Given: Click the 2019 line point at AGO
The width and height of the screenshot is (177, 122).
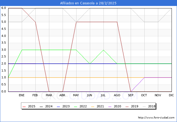Looking at the screenshot, I should point(117,22).
